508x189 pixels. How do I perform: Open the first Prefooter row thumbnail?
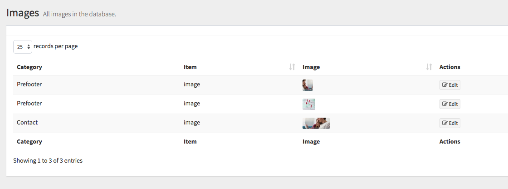[x=308, y=85]
